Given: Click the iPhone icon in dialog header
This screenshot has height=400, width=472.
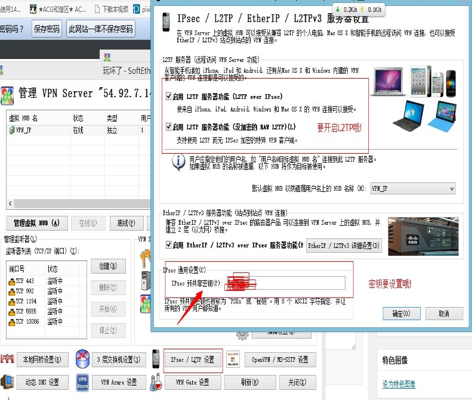Looking at the screenshot, I should point(165,22).
